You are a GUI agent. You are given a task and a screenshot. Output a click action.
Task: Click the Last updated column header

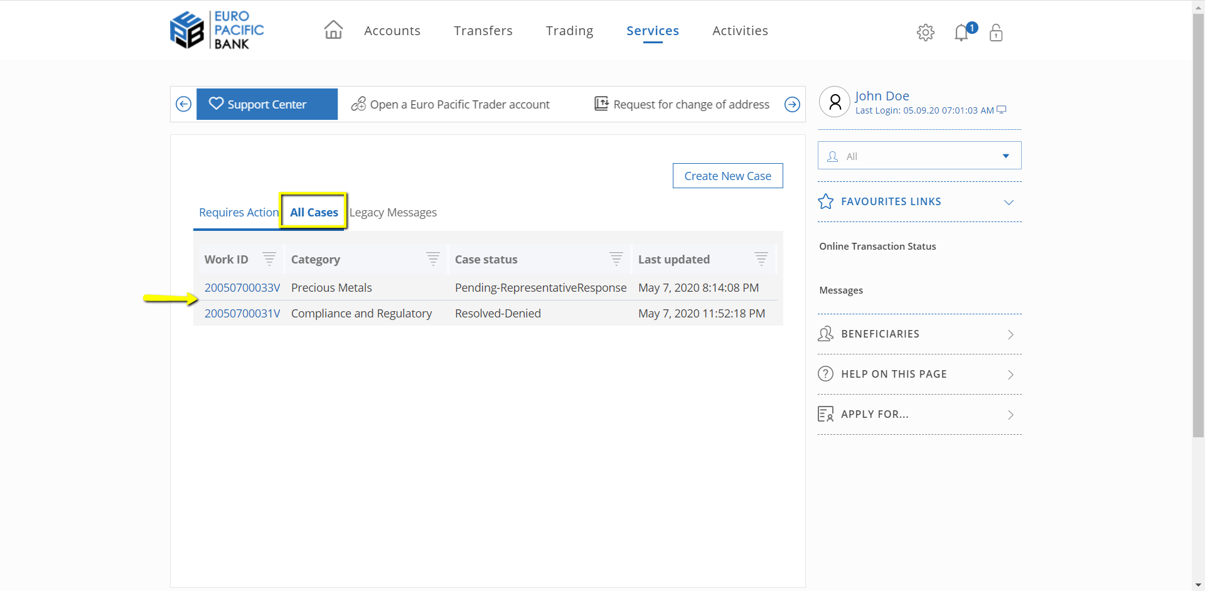pos(674,260)
